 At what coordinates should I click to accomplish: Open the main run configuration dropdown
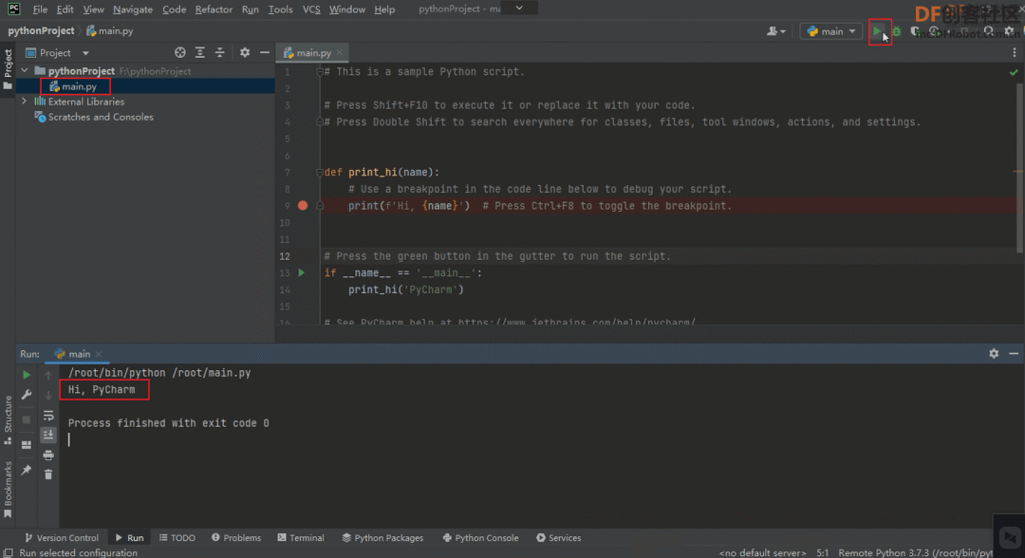pyautogui.click(x=830, y=30)
